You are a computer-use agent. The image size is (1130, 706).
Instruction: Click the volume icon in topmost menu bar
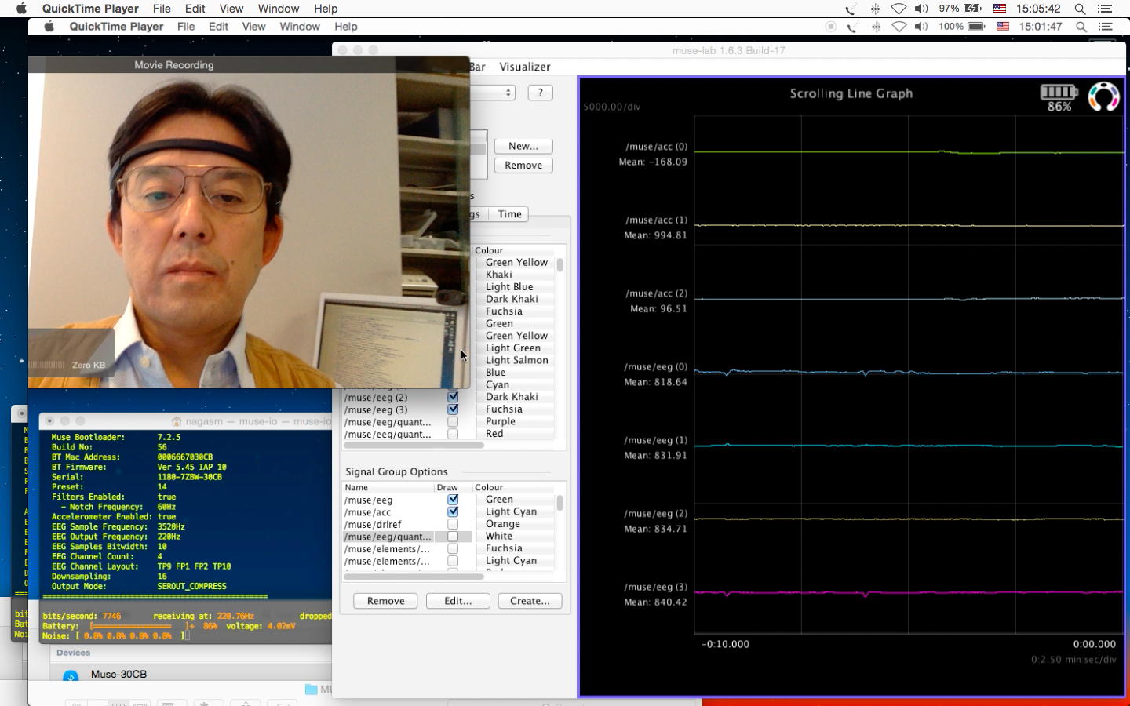tap(921, 9)
